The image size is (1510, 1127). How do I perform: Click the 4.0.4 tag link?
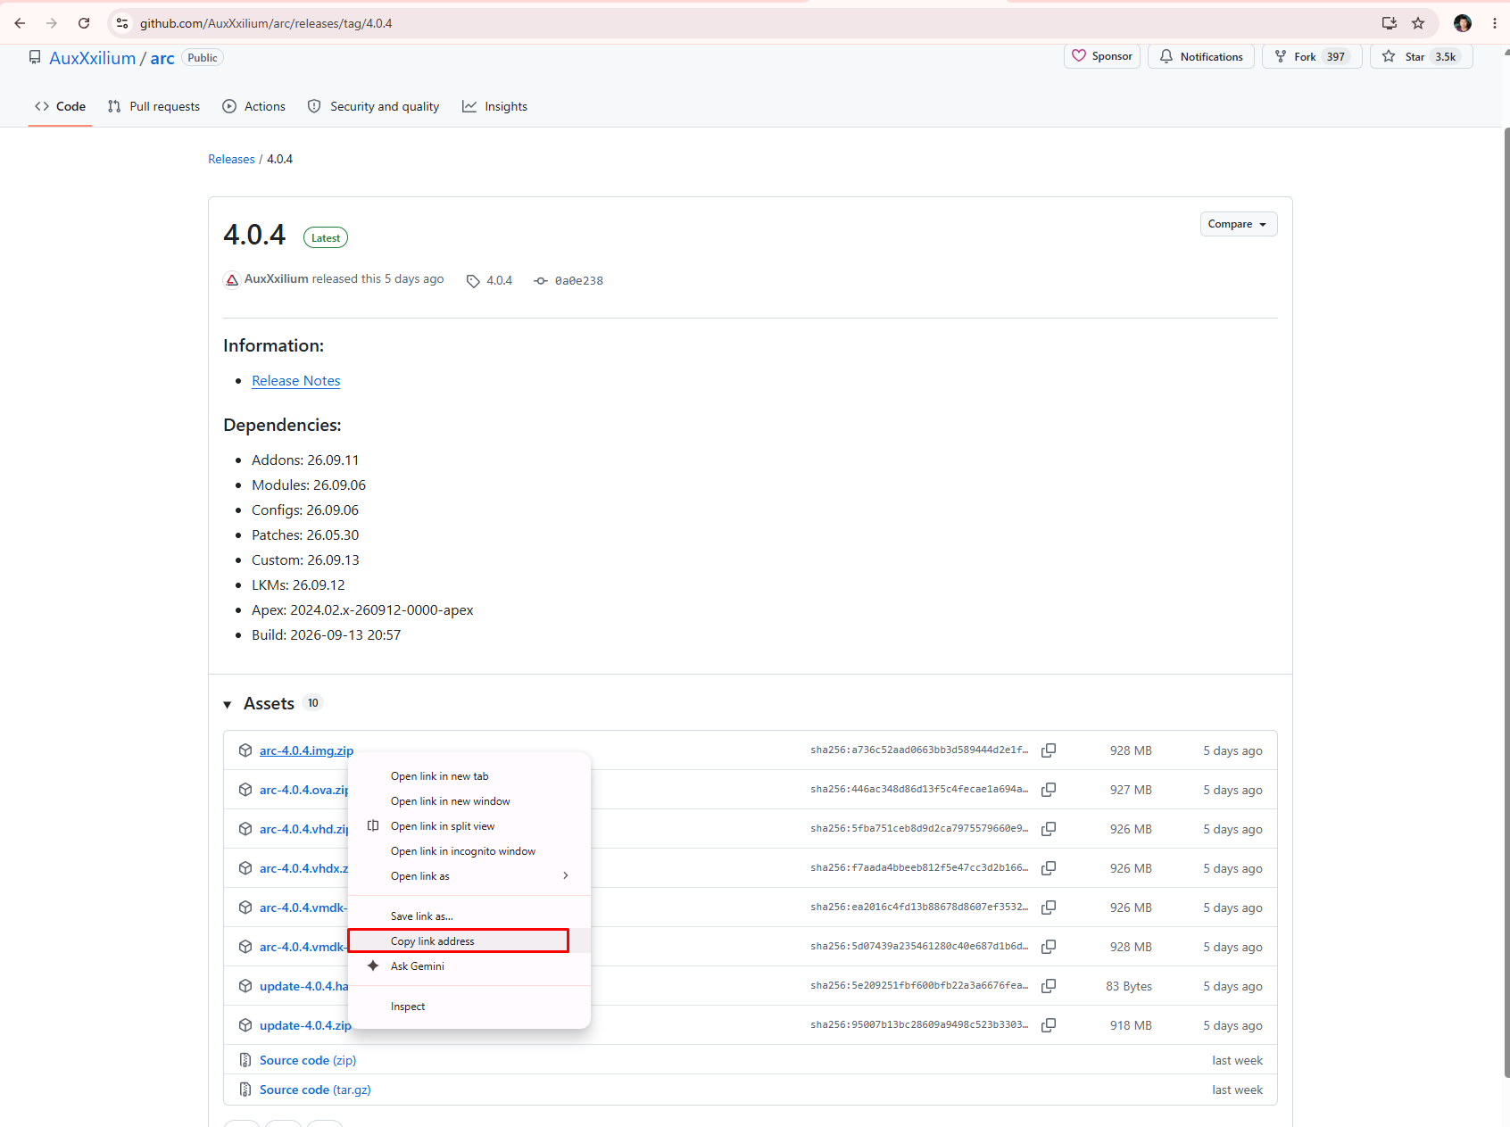pyautogui.click(x=499, y=281)
